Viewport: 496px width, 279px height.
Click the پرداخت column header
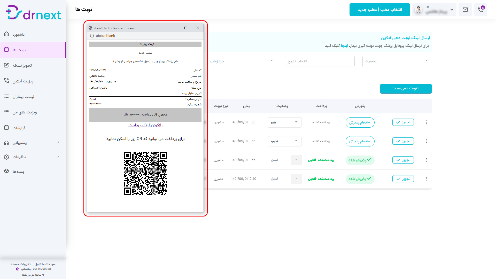[321, 106]
